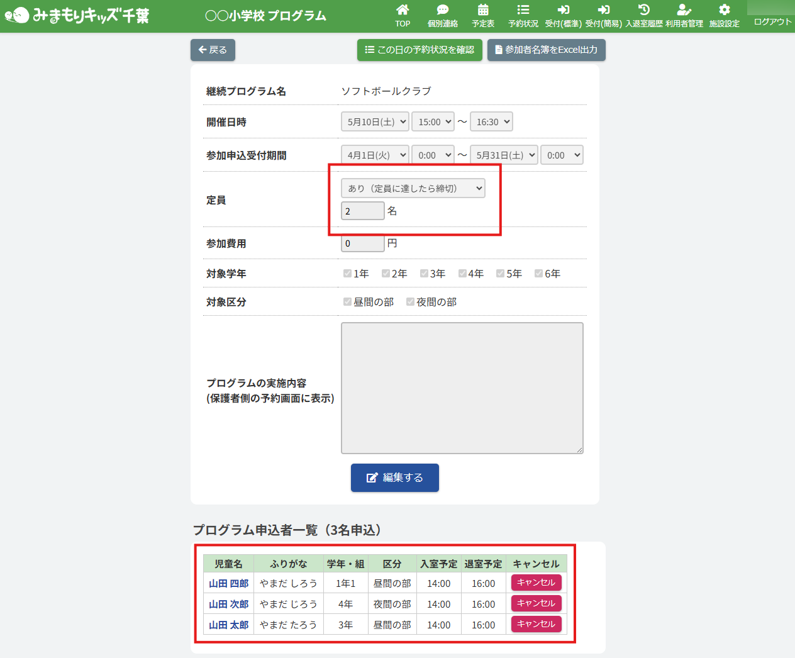Open 利用者管理 user icon
Image resolution: width=795 pixels, height=658 pixels.
pos(684,10)
